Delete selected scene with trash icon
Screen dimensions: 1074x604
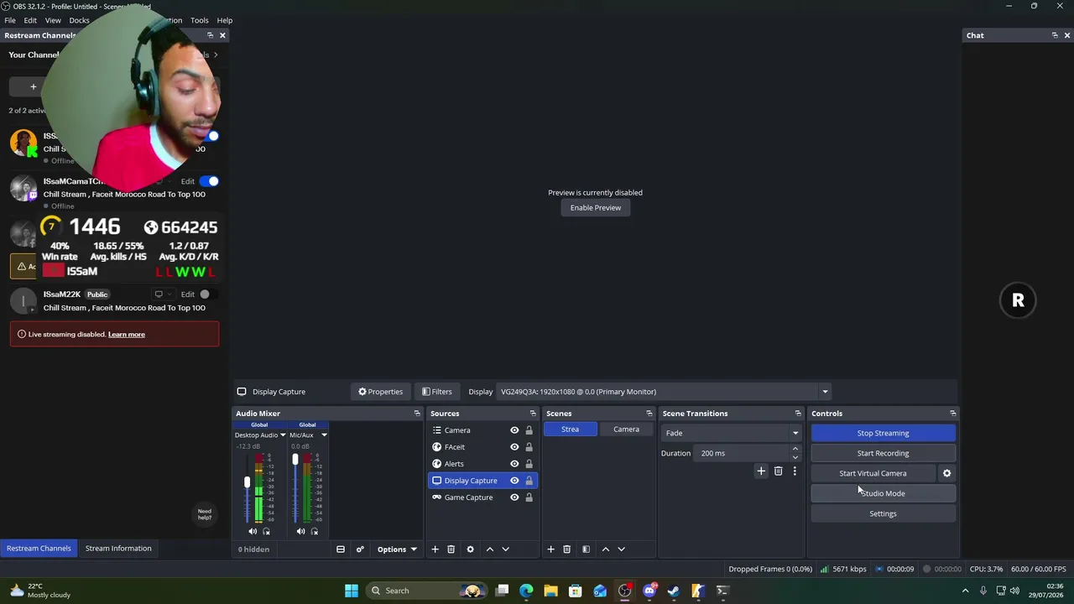point(566,549)
